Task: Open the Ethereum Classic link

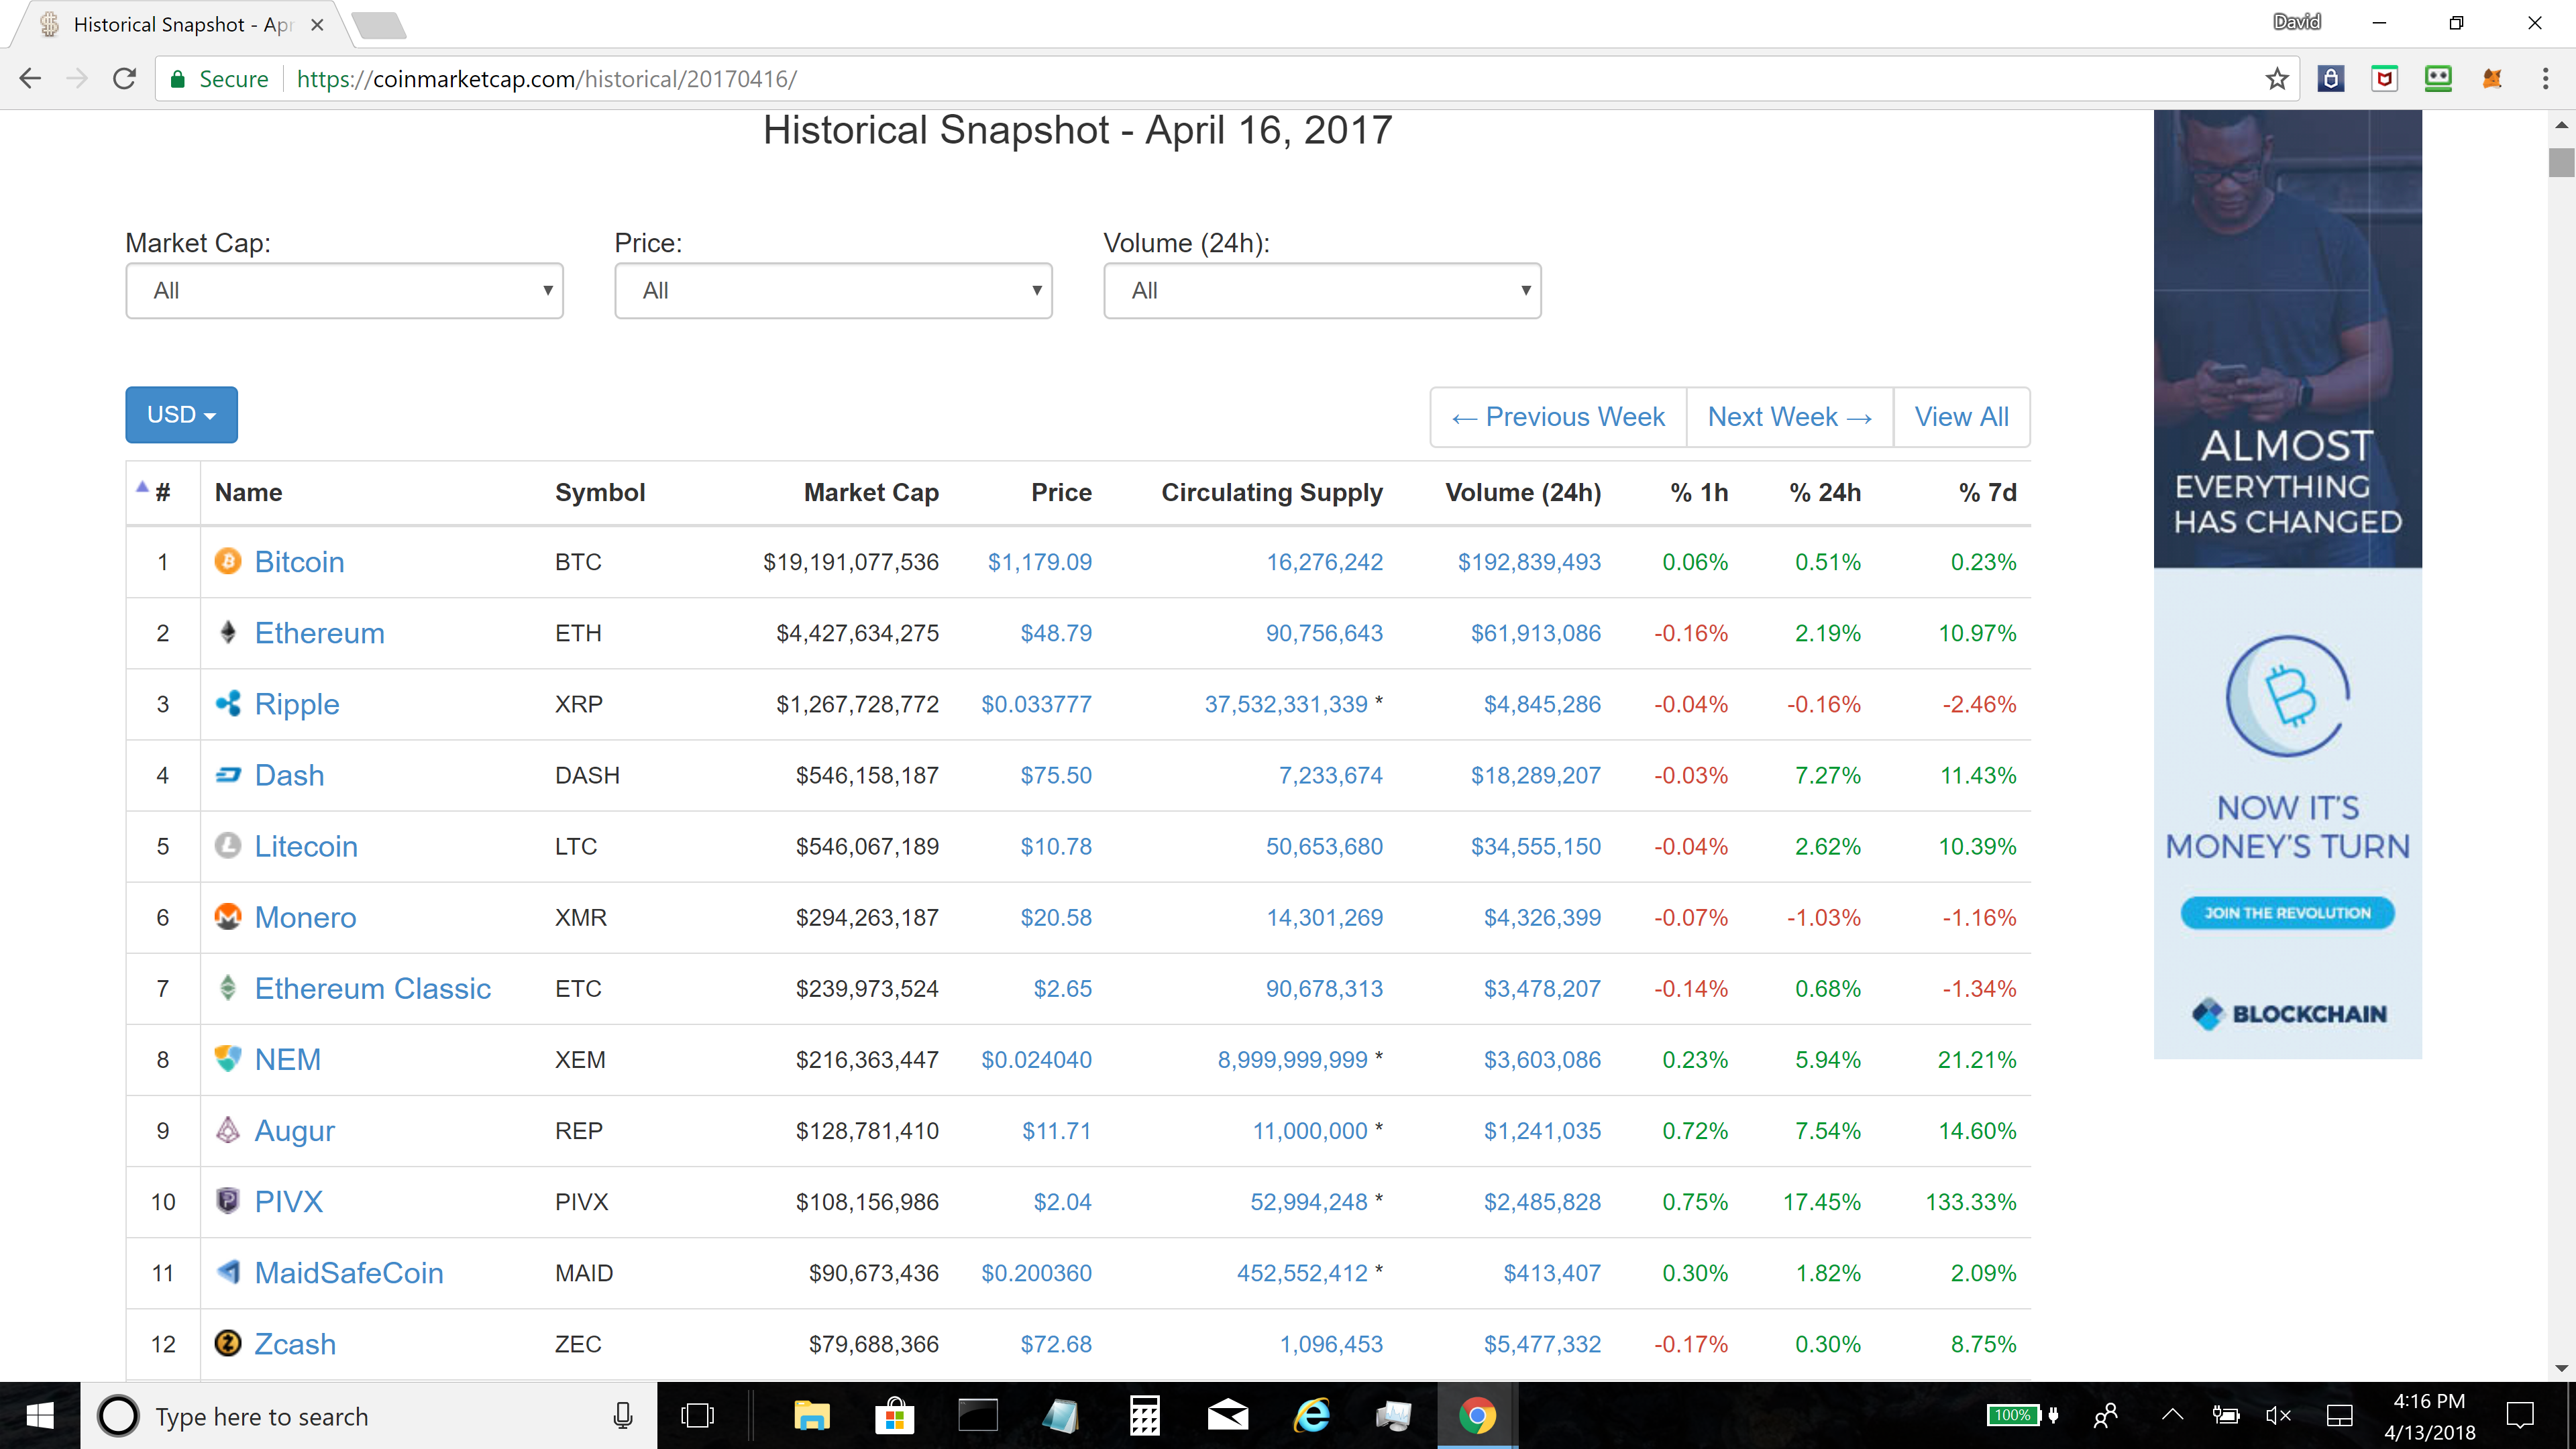Action: coord(372,988)
